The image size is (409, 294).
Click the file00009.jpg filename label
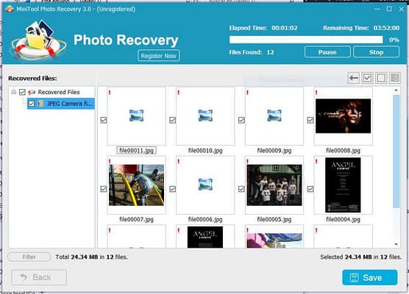pyautogui.click(x=274, y=151)
